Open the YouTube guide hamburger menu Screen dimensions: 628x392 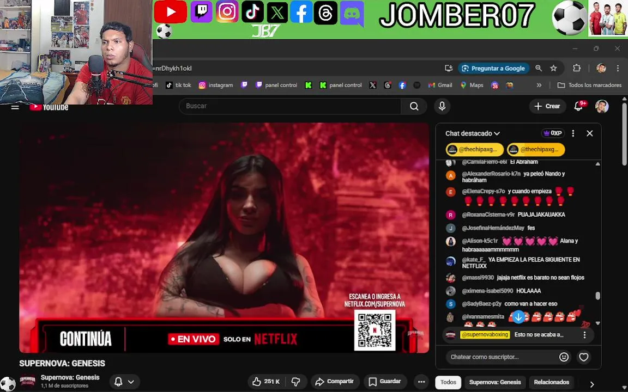point(15,107)
